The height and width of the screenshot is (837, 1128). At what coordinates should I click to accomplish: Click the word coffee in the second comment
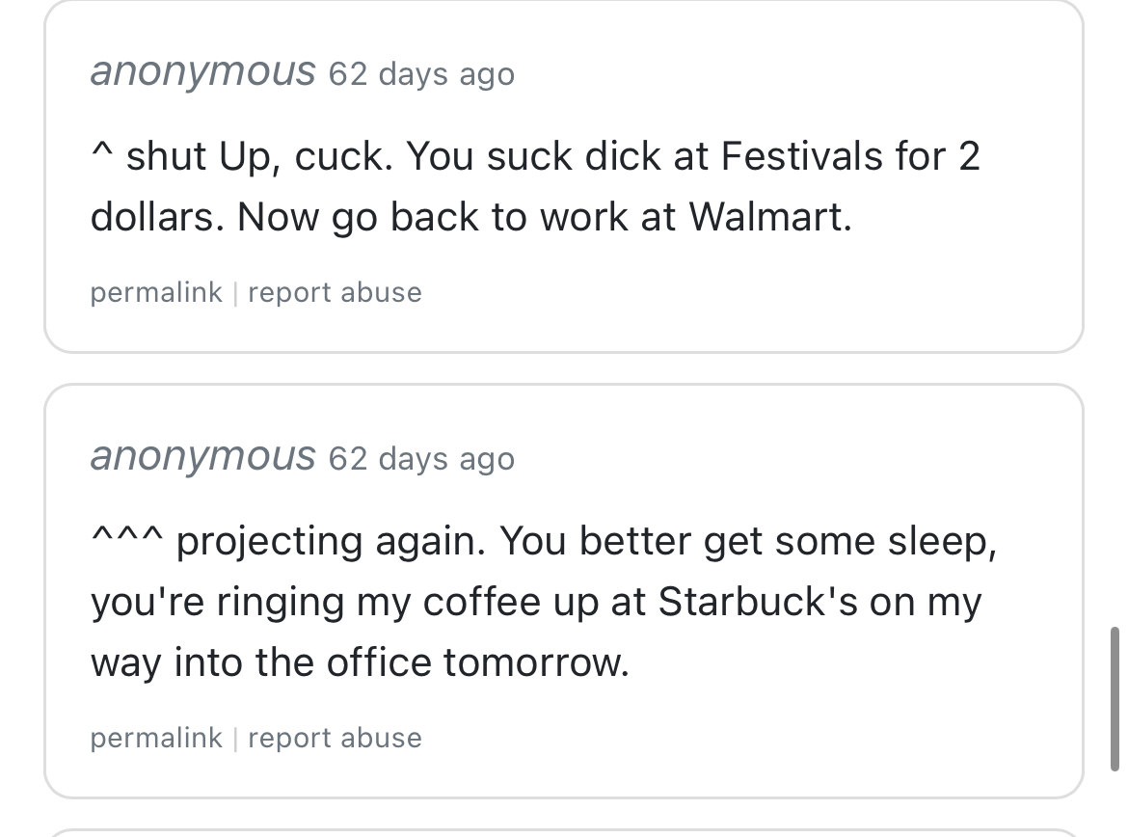pyautogui.click(x=487, y=602)
